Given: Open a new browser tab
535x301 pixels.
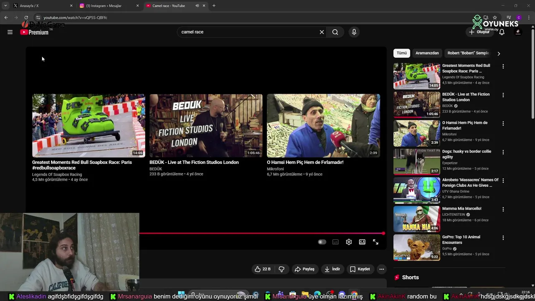Looking at the screenshot, I should coord(214,6).
